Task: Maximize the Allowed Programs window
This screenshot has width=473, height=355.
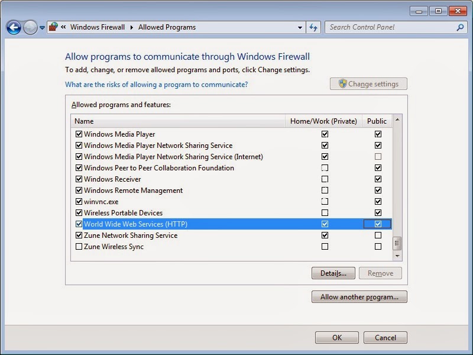Action: coord(438,11)
